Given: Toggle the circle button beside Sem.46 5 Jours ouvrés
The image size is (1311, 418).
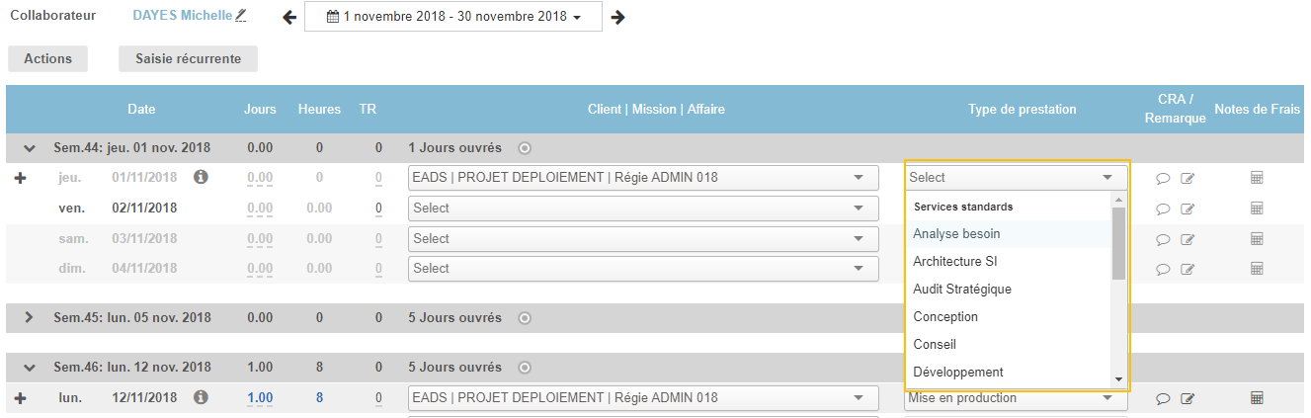Looking at the screenshot, I should pyautogui.click(x=525, y=368).
